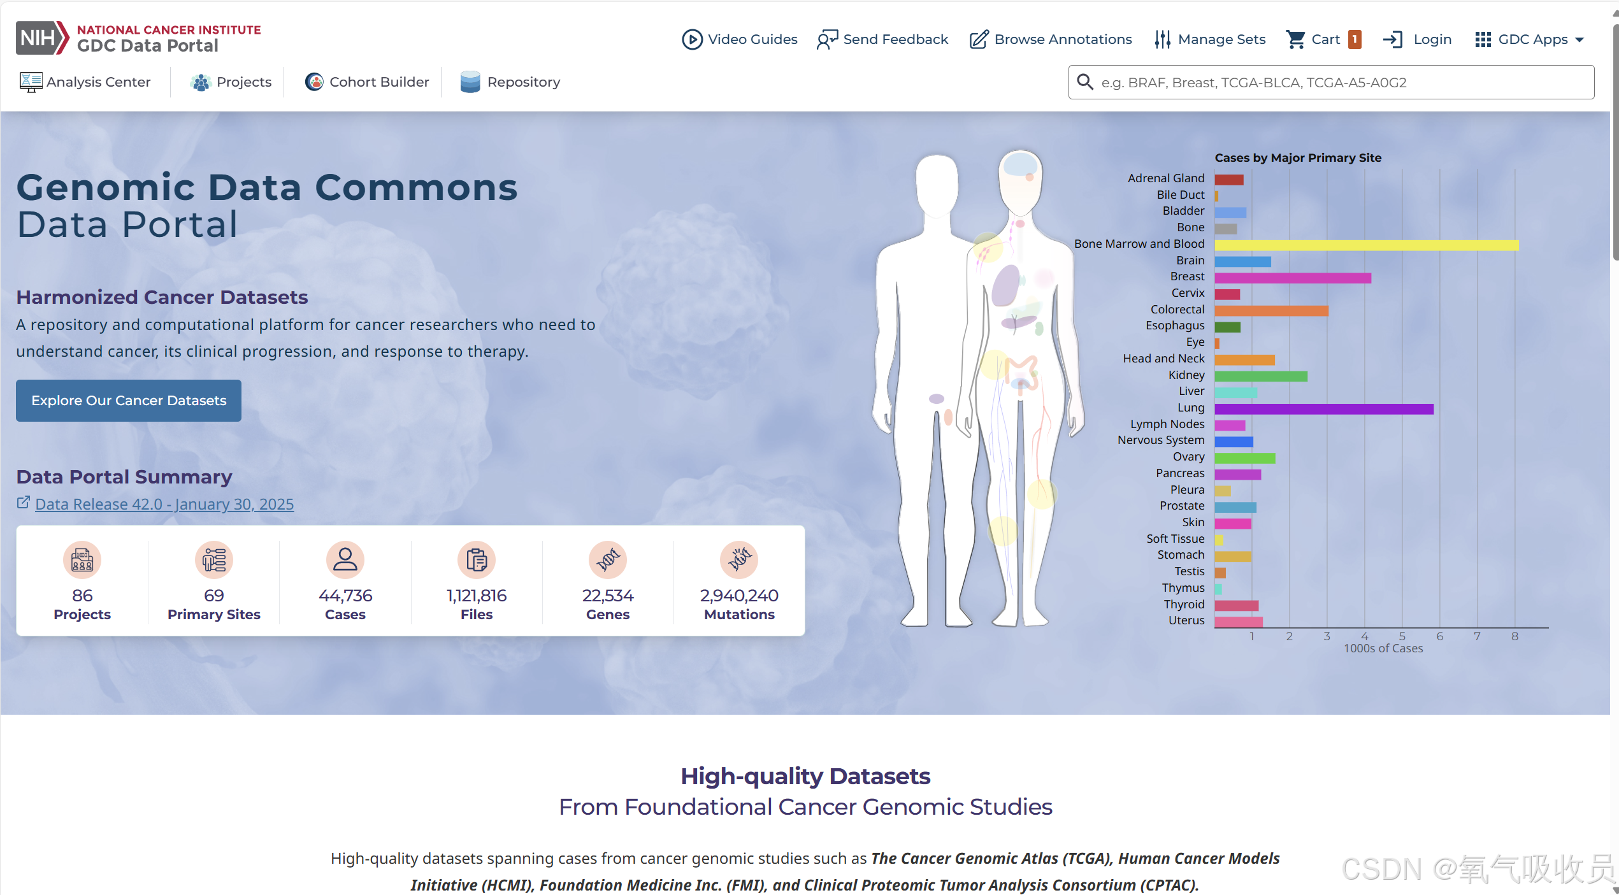Click the Login arrow icon
The height and width of the screenshot is (895, 1619).
click(x=1393, y=39)
